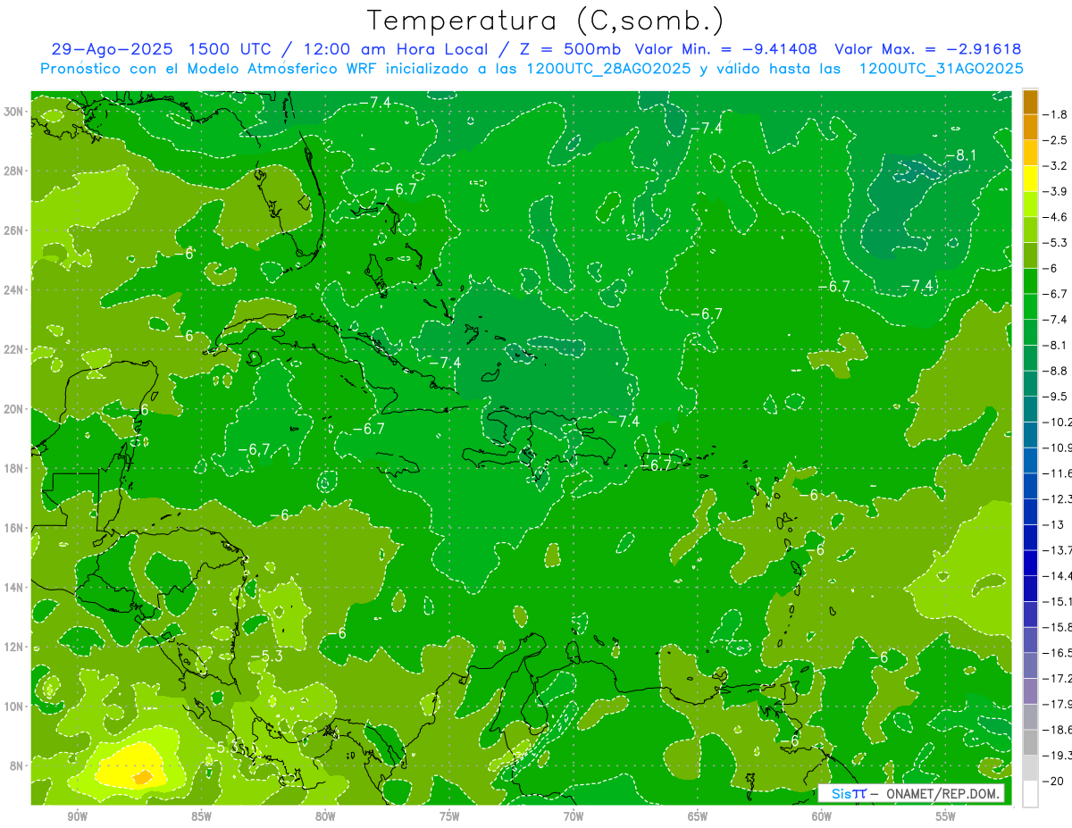Click the "-2.5" legend label
The height and width of the screenshot is (828, 1072).
pos(1055,140)
